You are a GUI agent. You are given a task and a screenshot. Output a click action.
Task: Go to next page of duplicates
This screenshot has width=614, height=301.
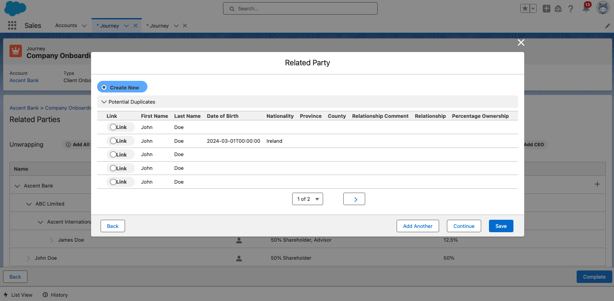(354, 199)
